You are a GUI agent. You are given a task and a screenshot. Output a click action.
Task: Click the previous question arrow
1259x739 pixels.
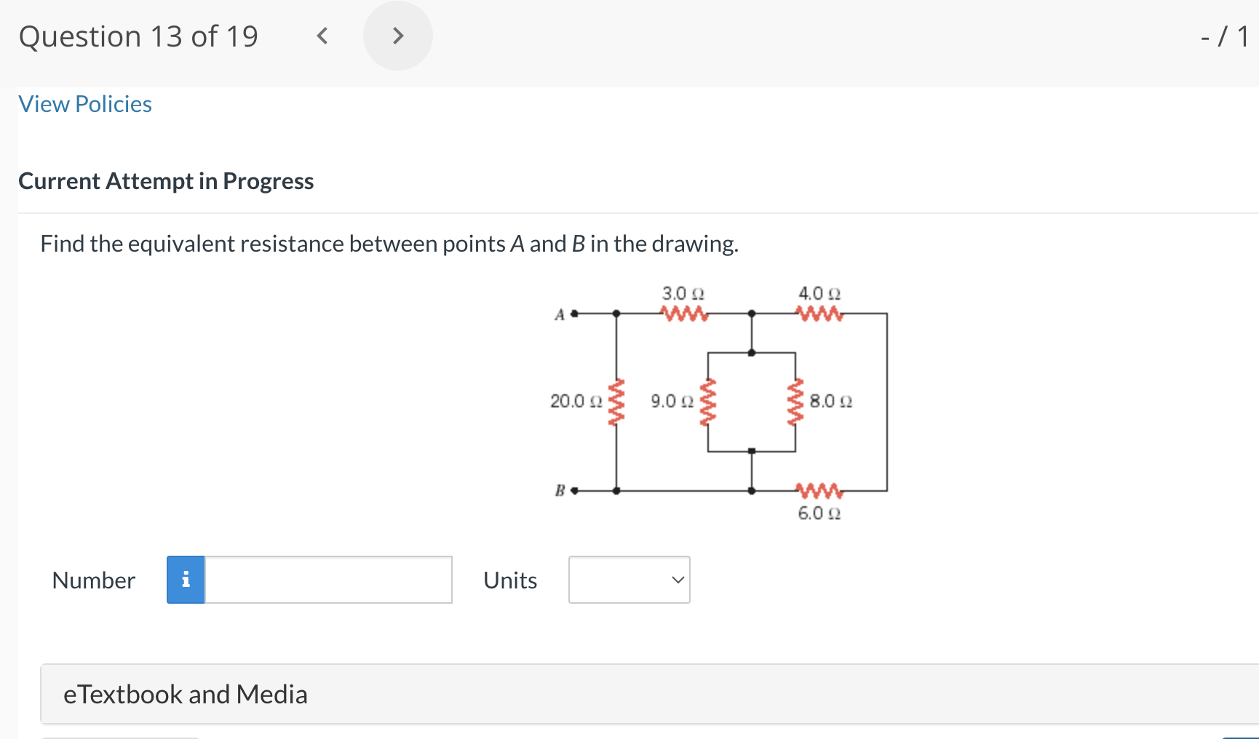point(322,35)
